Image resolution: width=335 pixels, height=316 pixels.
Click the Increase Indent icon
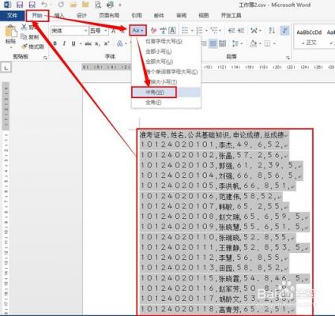(241, 31)
